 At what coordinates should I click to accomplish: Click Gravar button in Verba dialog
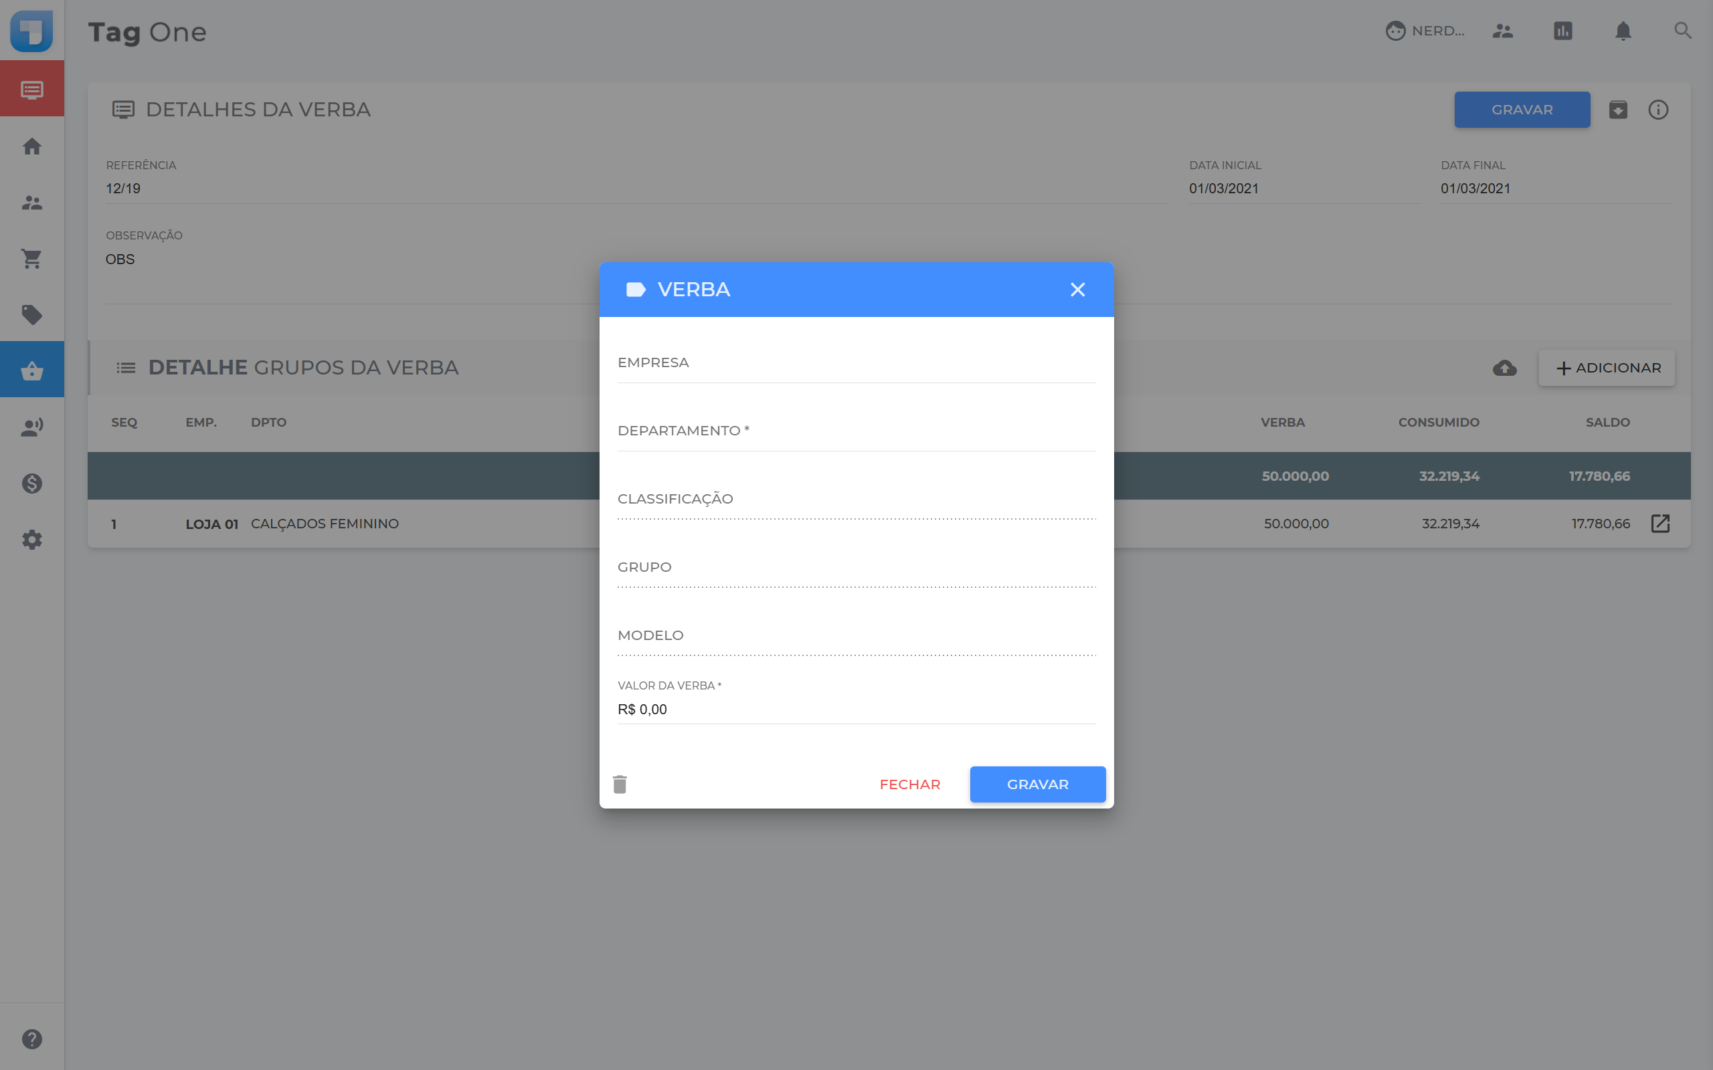tap(1037, 784)
